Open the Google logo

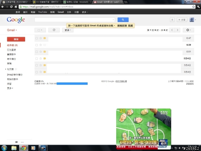tap(16, 20)
